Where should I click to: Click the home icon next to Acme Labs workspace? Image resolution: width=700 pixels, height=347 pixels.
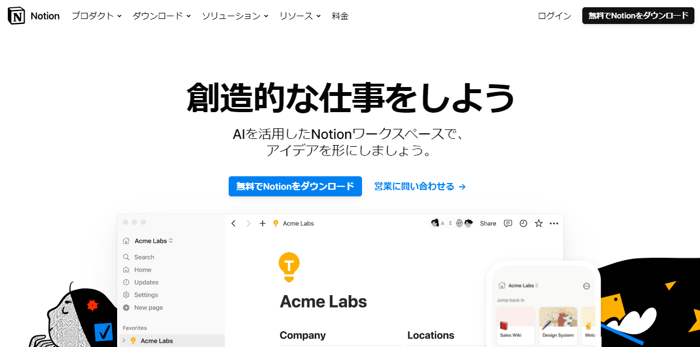point(127,241)
